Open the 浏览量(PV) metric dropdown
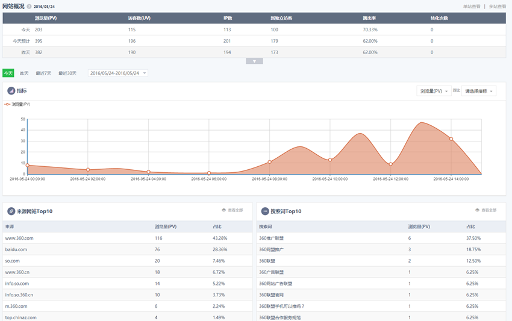512x321 pixels. coord(433,91)
